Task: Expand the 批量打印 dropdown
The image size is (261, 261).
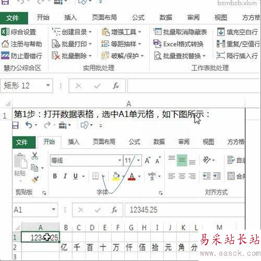Action: (90, 44)
